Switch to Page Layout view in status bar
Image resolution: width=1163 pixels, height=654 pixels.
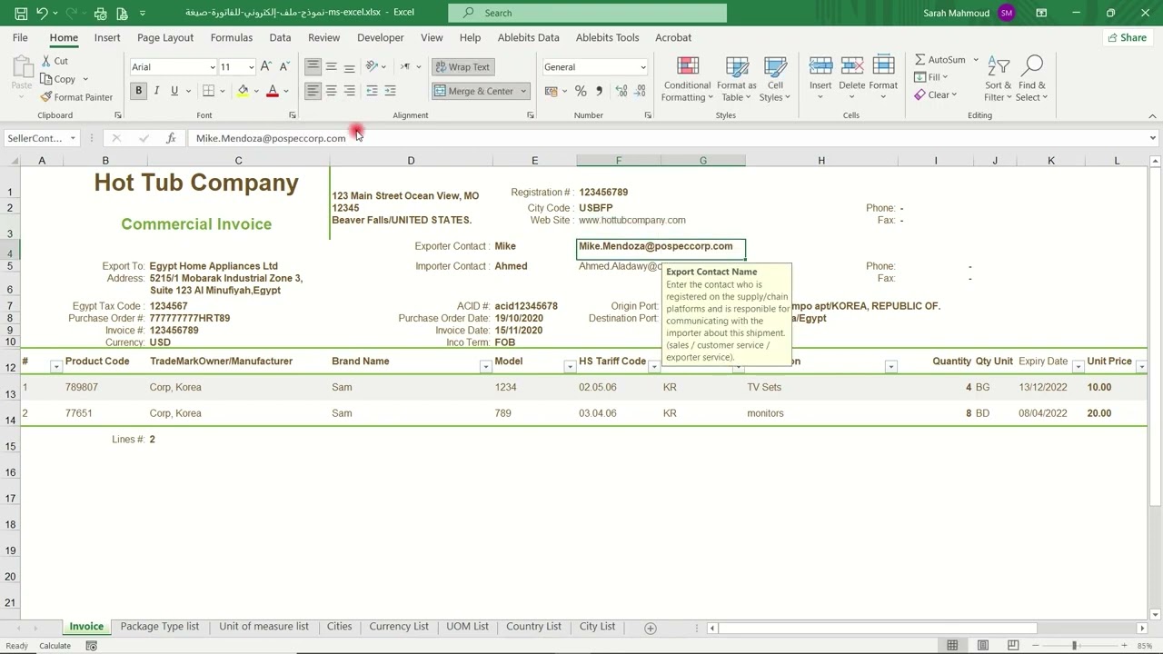[x=983, y=646]
